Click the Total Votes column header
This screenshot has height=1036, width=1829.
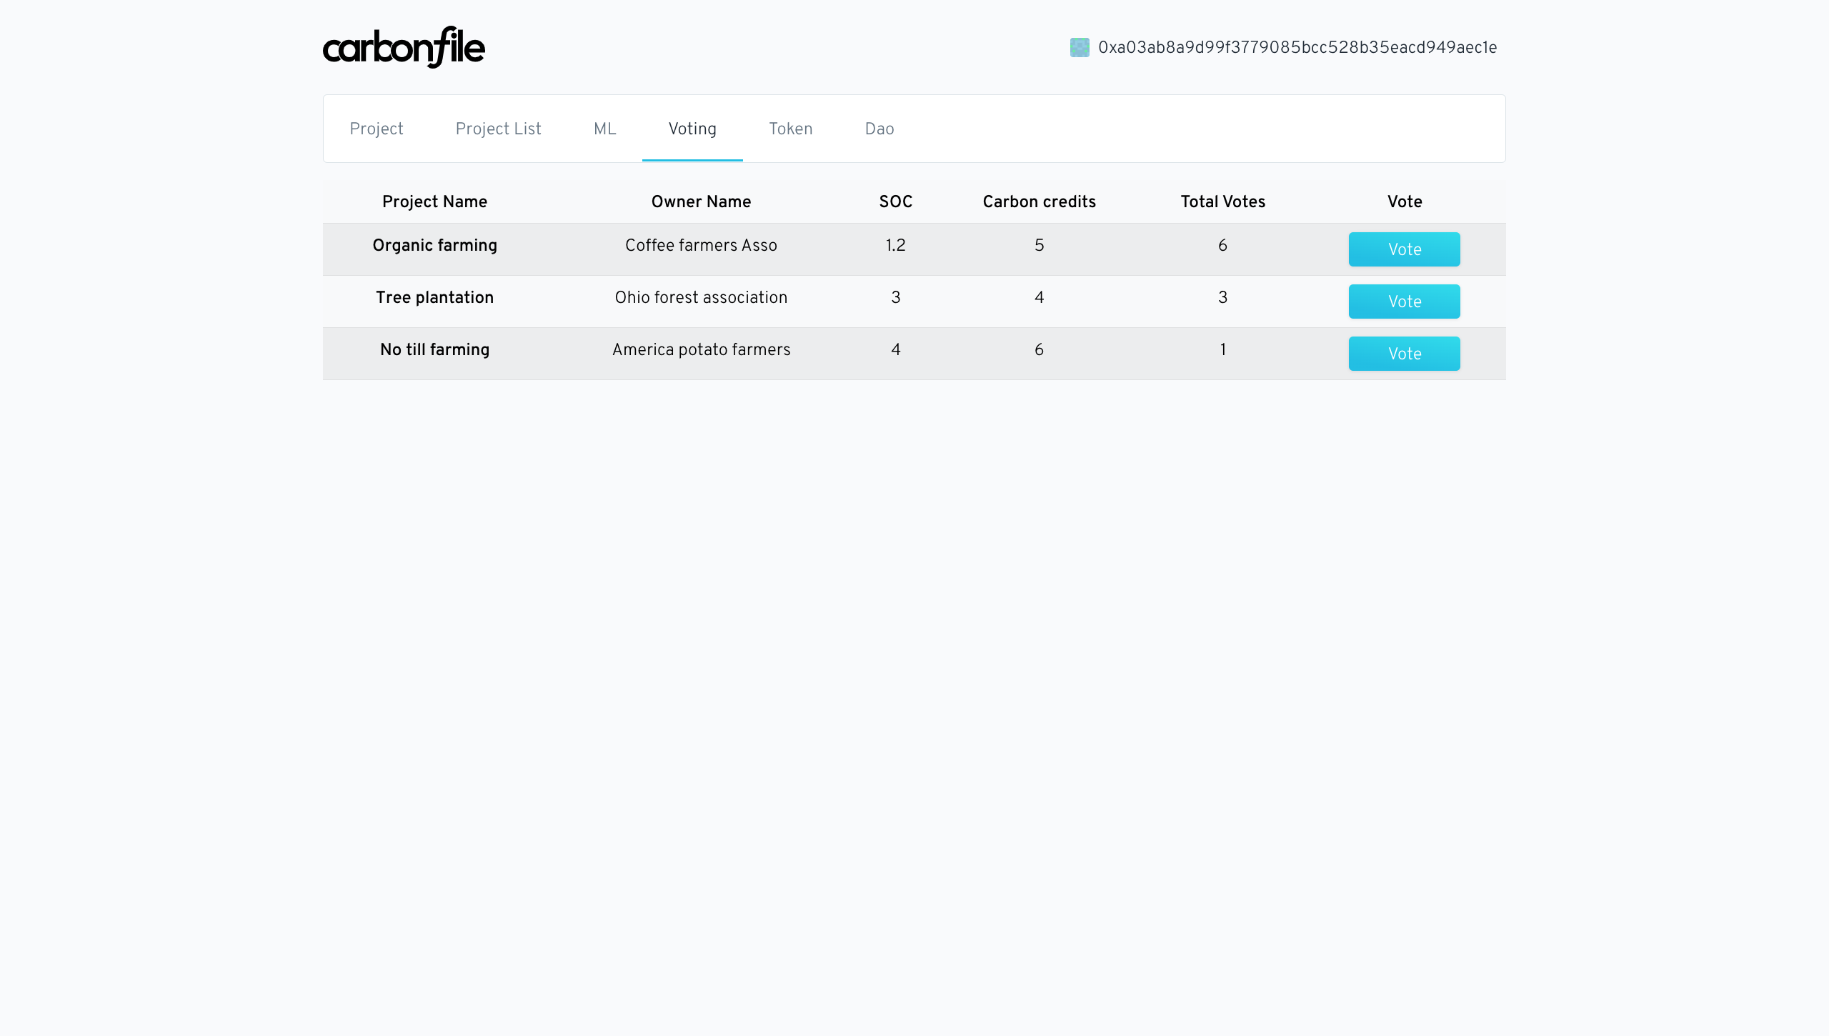(x=1222, y=201)
